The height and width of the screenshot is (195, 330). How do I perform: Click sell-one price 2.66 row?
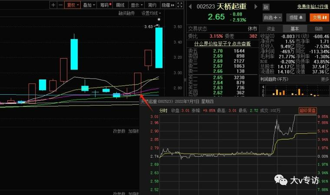(222, 71)
